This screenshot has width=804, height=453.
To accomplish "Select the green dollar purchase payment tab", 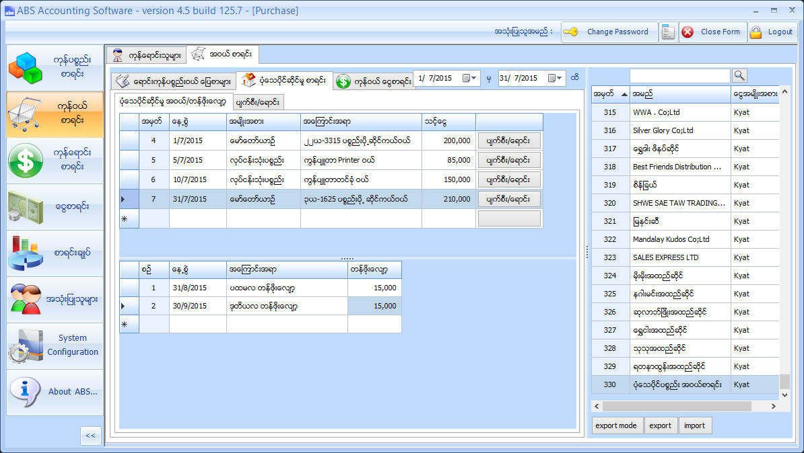I will (x=373, y=81).
